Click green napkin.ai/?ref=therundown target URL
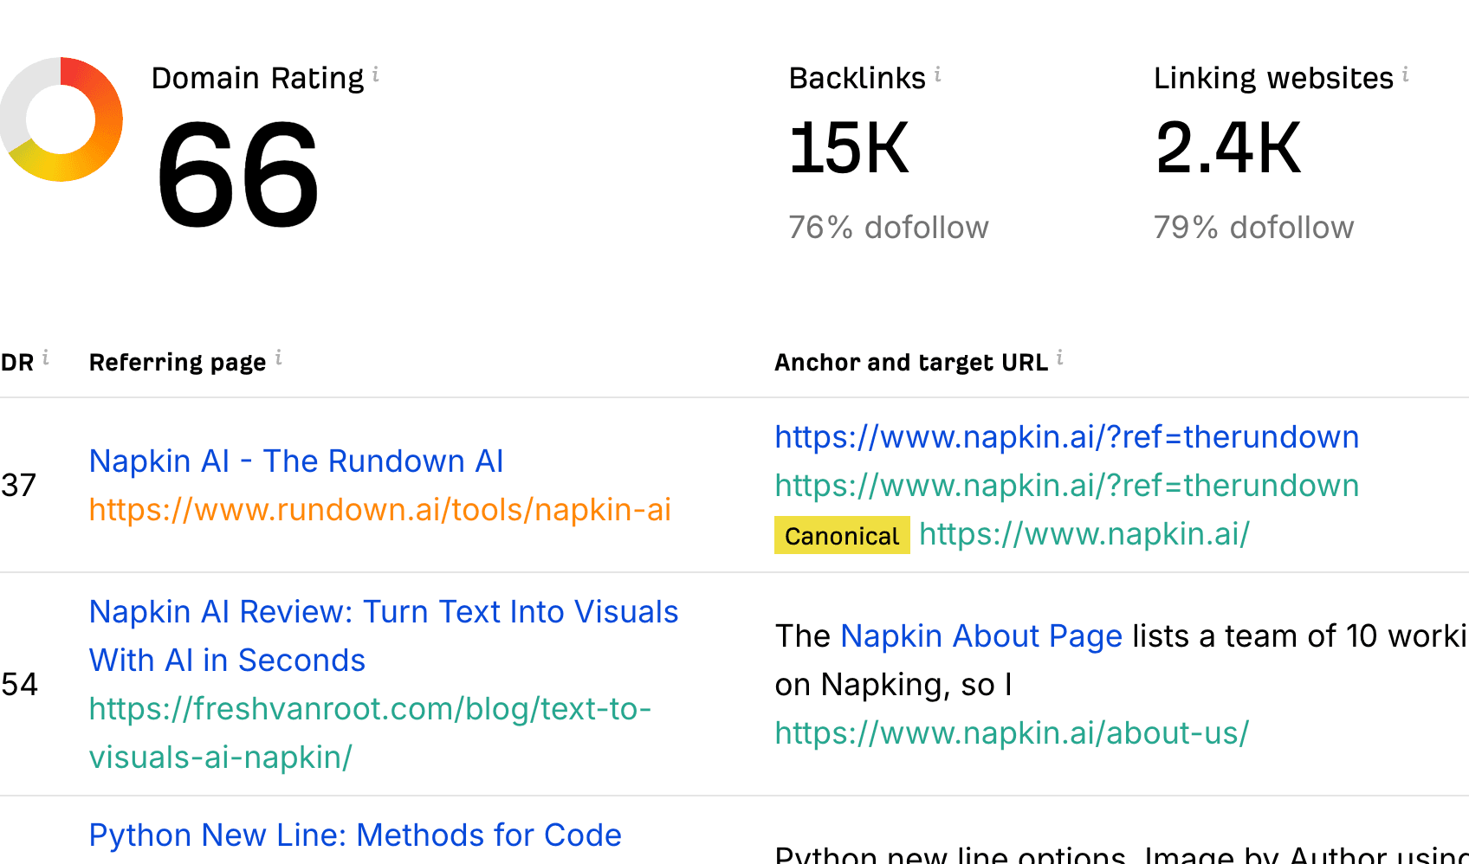 coord(1067,486)
